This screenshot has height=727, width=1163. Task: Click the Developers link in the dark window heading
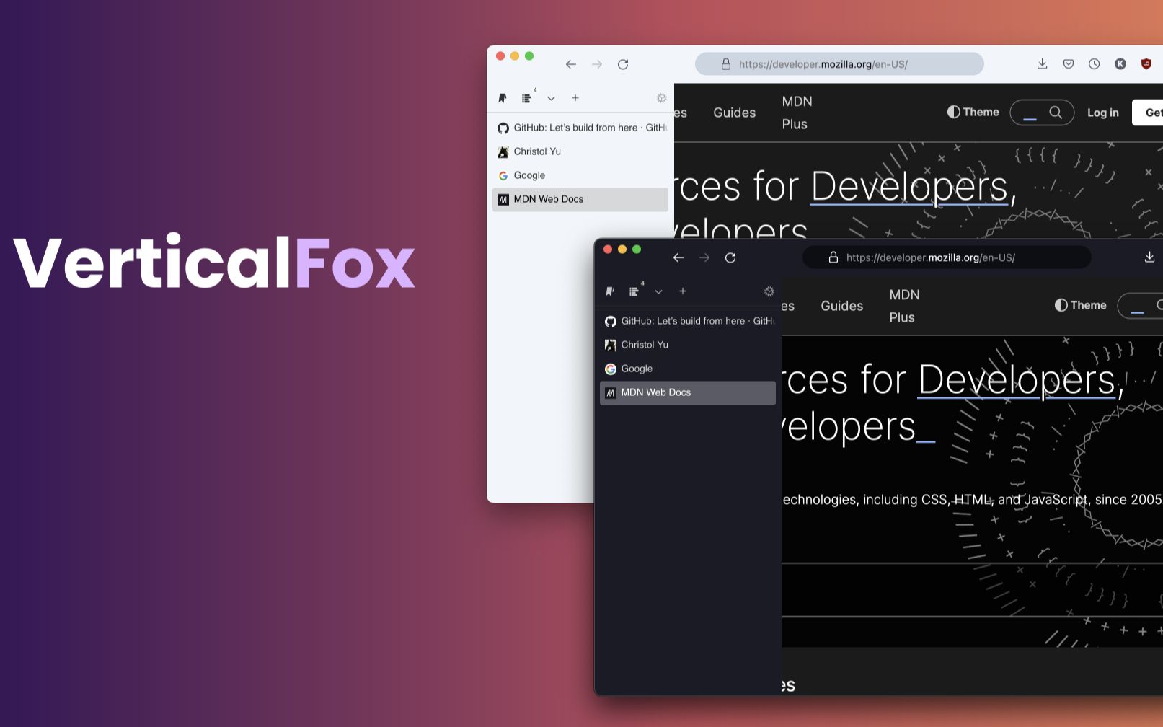point(1017,379)
